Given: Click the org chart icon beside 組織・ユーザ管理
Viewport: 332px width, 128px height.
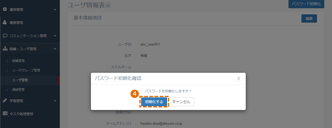Looking at the screenshot, I should point(5,49).
